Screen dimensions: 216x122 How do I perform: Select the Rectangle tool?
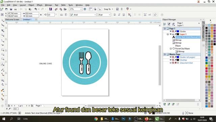2,50
